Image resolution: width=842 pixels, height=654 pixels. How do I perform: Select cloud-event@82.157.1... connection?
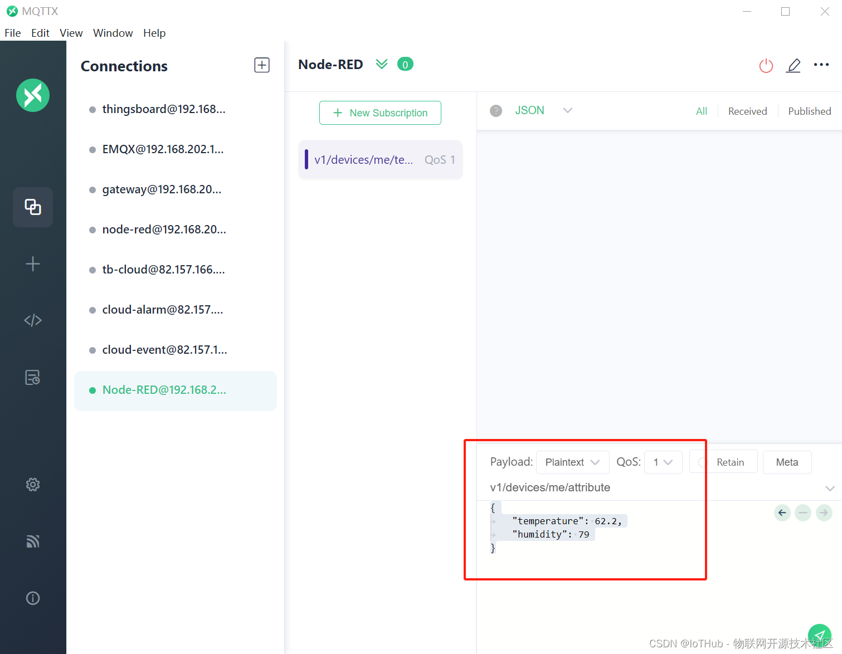(x=176, y=350)
